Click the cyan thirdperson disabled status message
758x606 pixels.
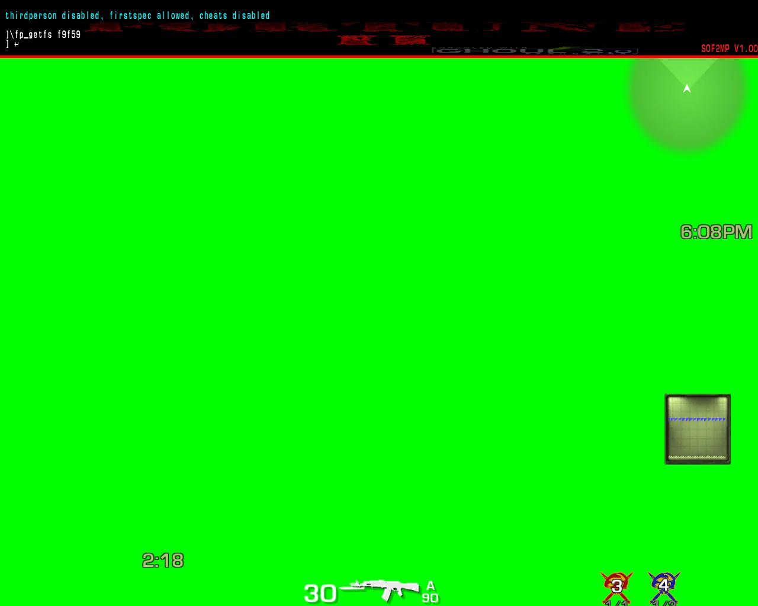(137, 15)
